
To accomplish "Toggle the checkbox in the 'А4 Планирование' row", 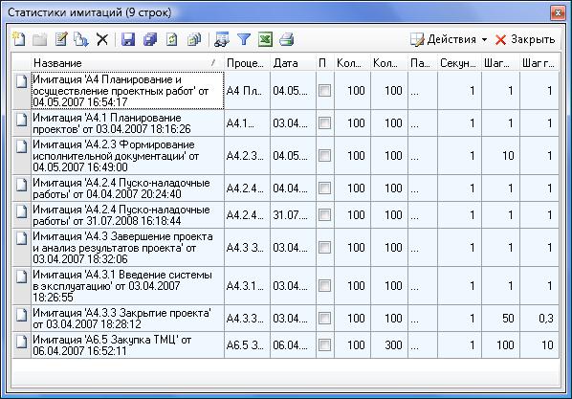I will pos(324,90).
